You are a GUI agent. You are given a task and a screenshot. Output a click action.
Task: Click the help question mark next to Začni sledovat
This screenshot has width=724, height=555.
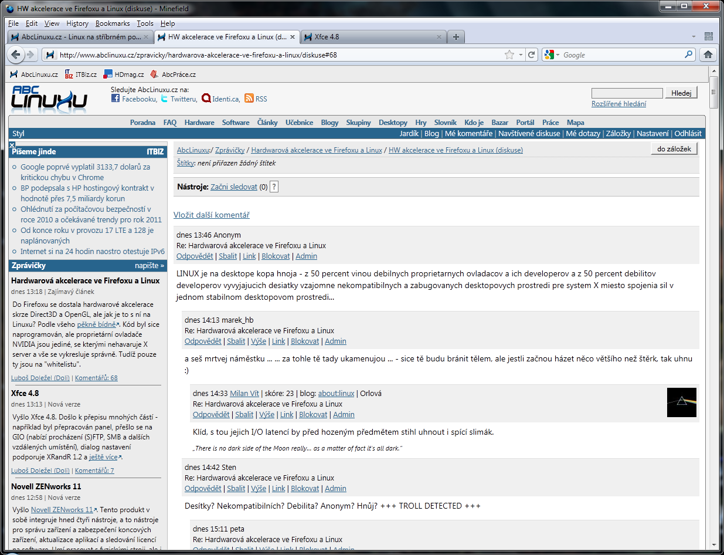point(274,187)
